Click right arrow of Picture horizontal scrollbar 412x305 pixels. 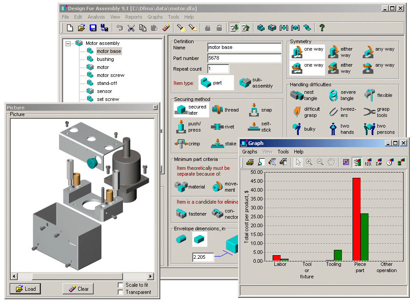pyautogui.click(x=151, y=276)
